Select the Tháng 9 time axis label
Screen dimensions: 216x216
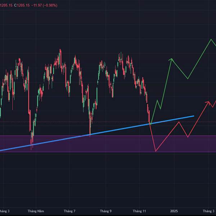105,211
